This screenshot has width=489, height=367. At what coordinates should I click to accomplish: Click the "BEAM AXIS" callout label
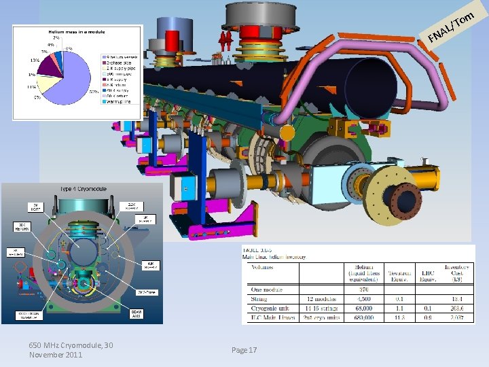137,313
